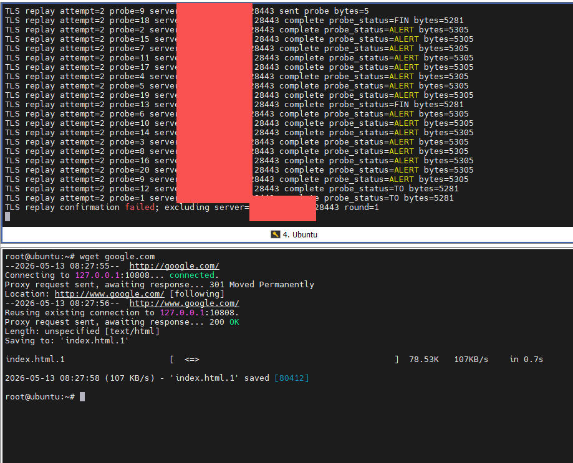The width and height of the screenshot is (573, 463).
Task: Click the green 'connected' status word
Action: [x=192, y=275]
